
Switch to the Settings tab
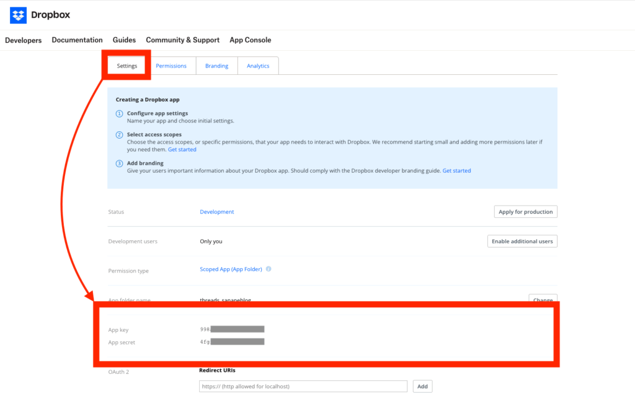pyautogui.click(x=127, y=66)
